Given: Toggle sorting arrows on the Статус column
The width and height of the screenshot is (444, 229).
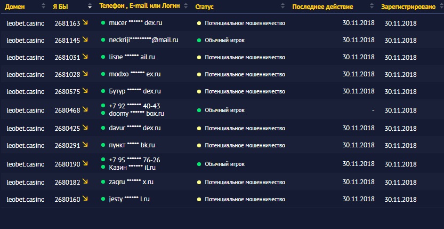Looking at the screenshot, I should 282,7.
